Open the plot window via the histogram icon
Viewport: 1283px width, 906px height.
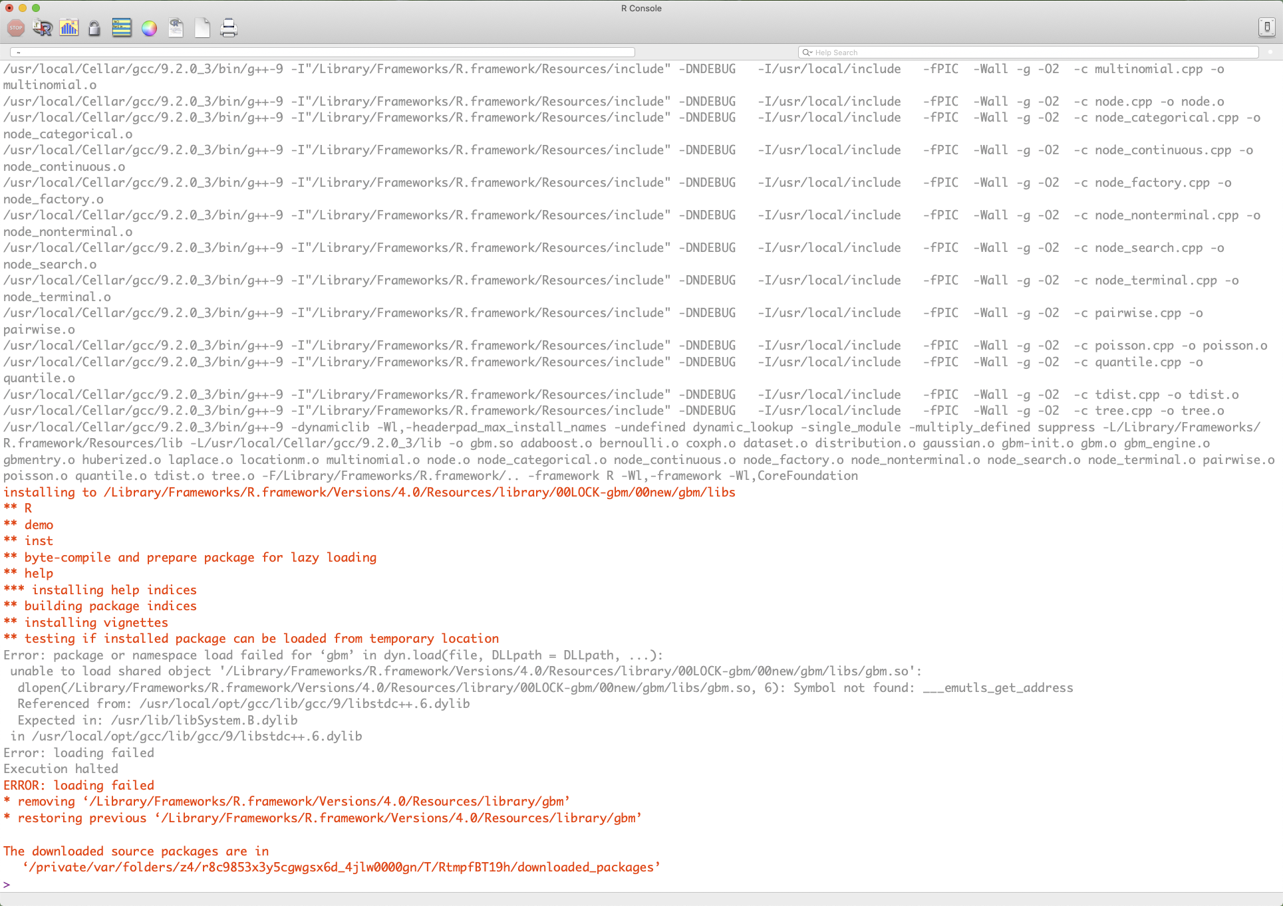pos(69,28)
